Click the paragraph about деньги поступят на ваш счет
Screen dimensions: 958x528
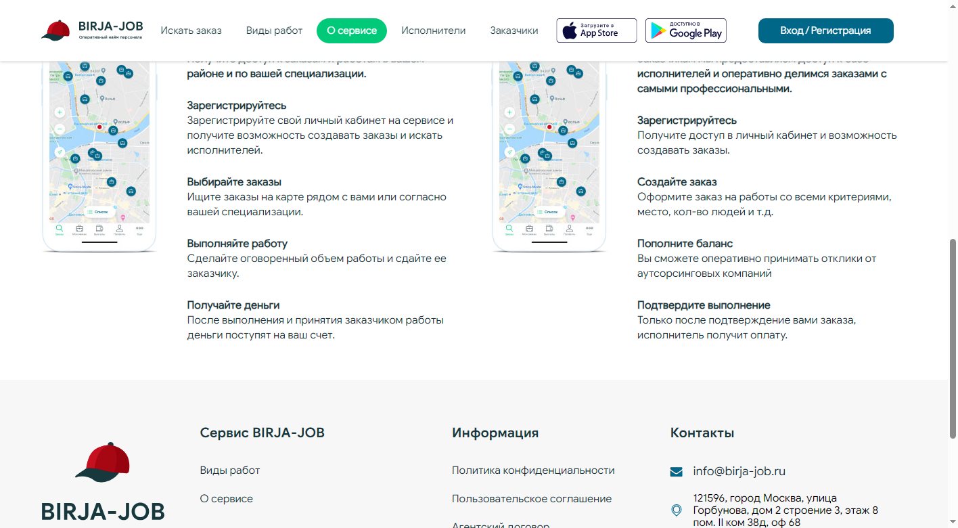(x=315, y=328)
